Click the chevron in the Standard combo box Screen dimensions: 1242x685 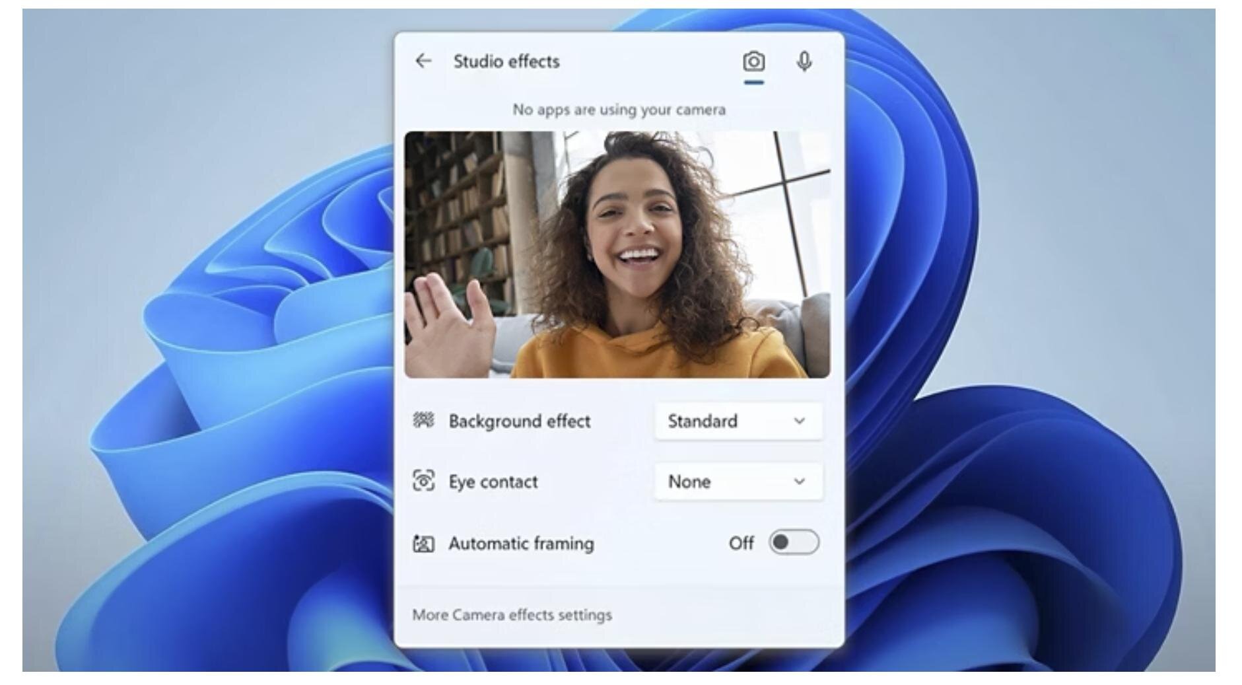799,421
